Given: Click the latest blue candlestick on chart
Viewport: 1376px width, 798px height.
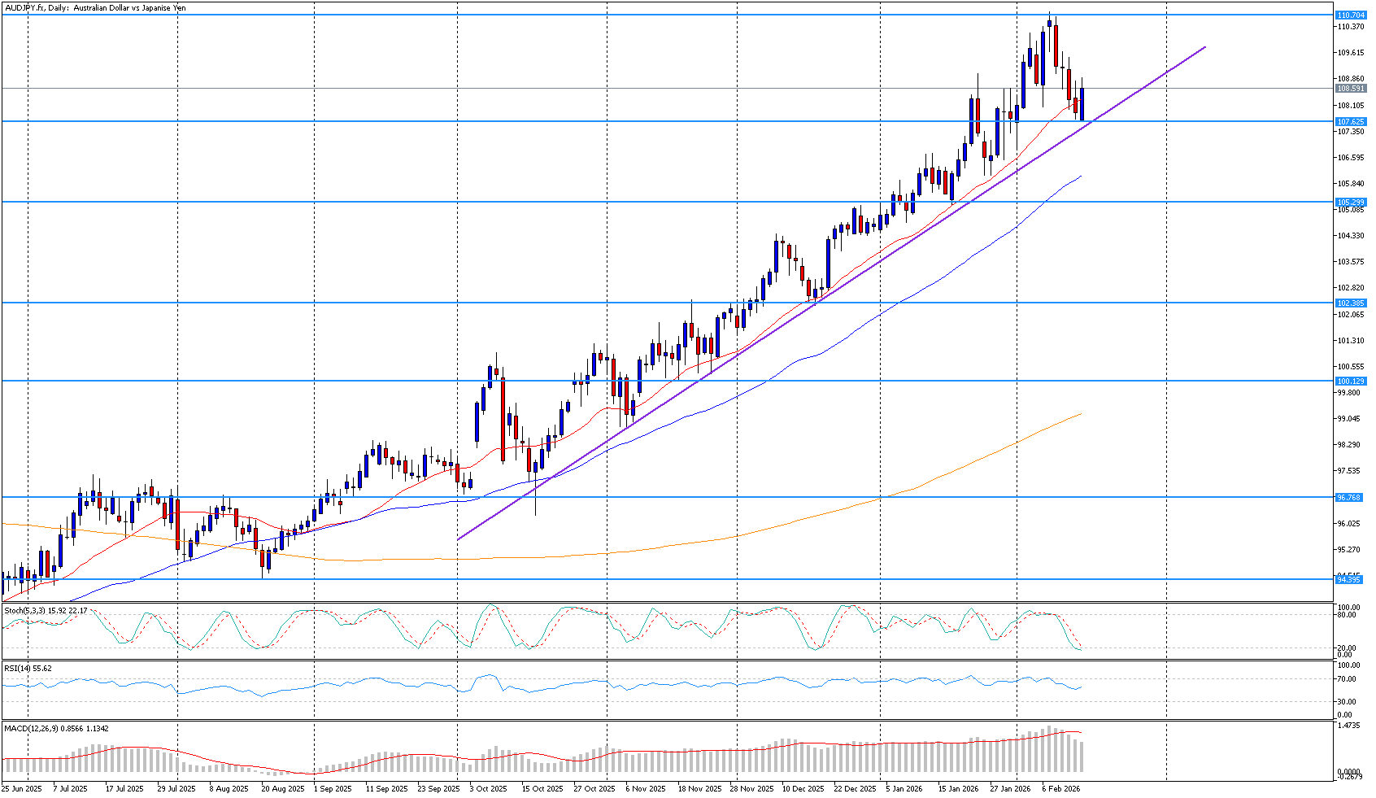Looking at the screenshot, I should (x=1082, y=104).
